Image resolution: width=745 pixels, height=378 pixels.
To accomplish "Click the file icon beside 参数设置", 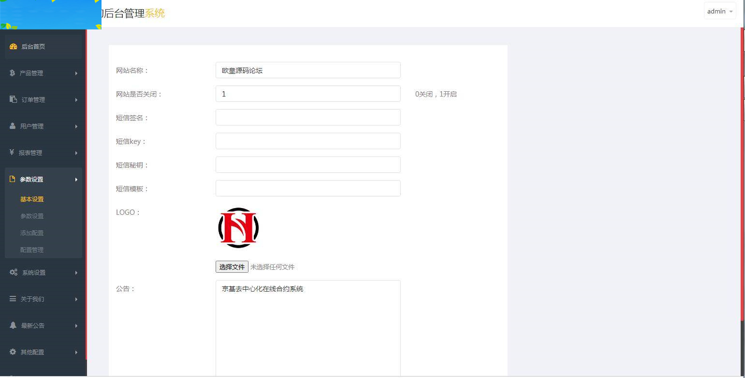I will [13, 179].
